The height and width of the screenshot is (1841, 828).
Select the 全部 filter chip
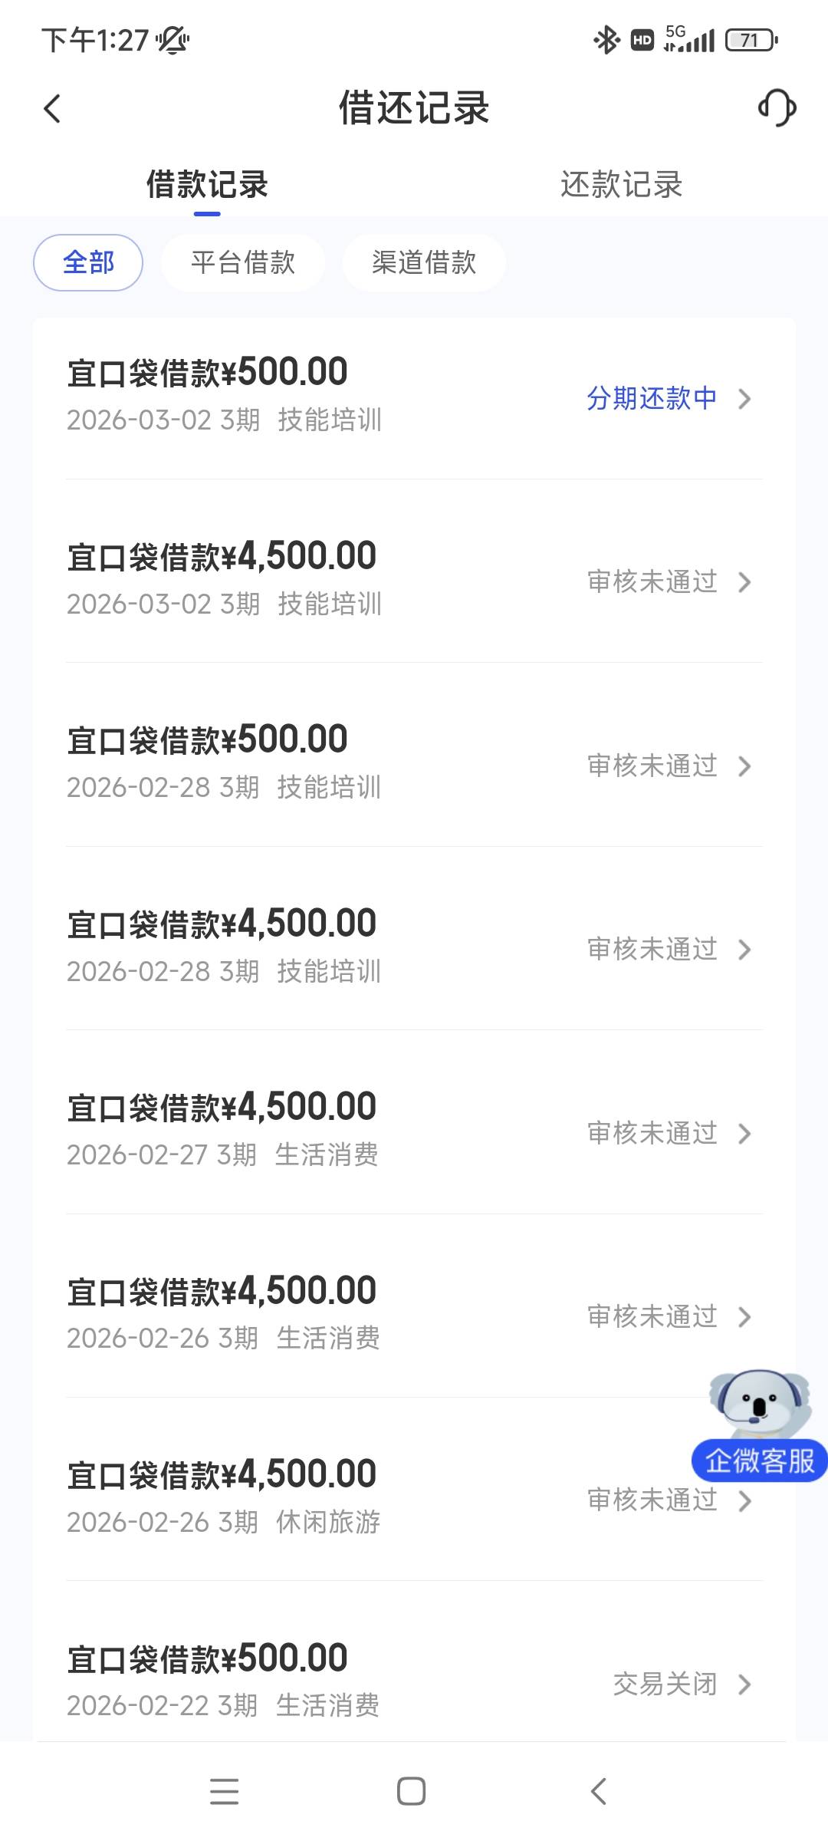pyautogui.click(x=88, y=263)
